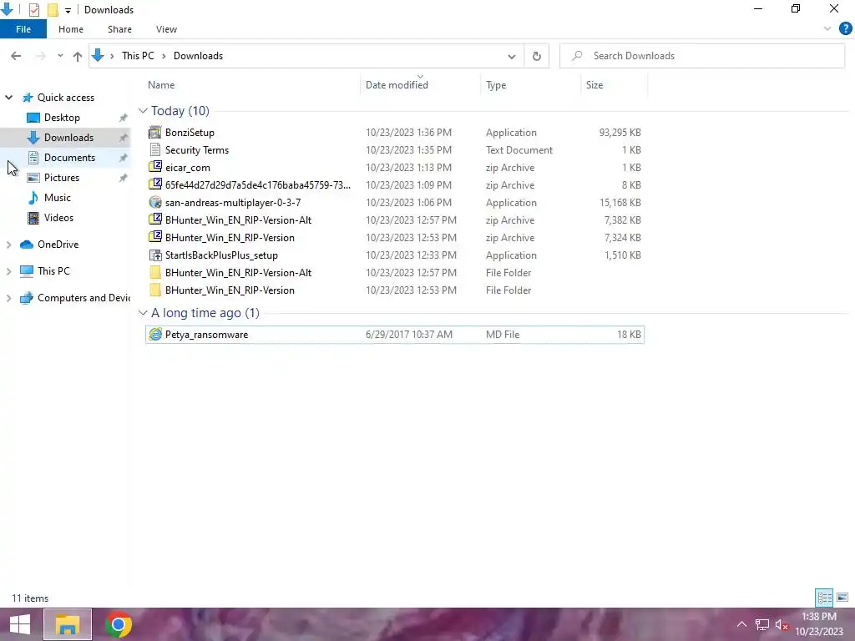Open the address bar history dropdown

(512, 56)
